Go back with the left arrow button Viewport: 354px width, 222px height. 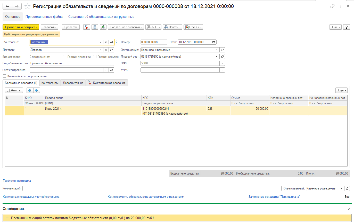point(7,6)
